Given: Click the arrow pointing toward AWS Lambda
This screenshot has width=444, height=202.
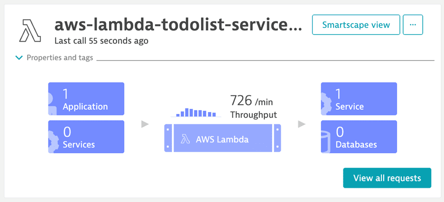Looking at the screenshot, I should point(145,124).
